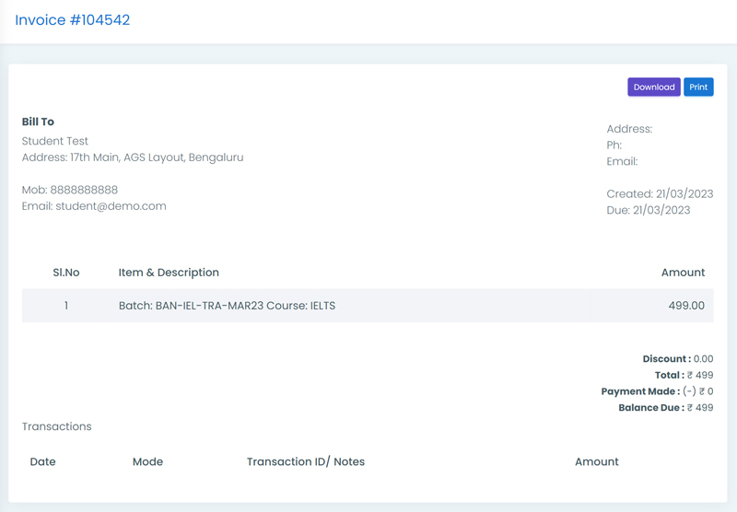Click the Amount header of the items table
The image size is (737, 512).
pyautogui.click(x=683, y=273)
